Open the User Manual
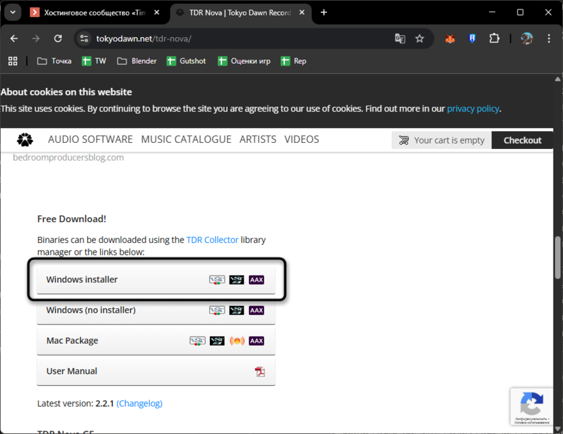This screenshot has width=563, height=434. [x=156, y=371]
